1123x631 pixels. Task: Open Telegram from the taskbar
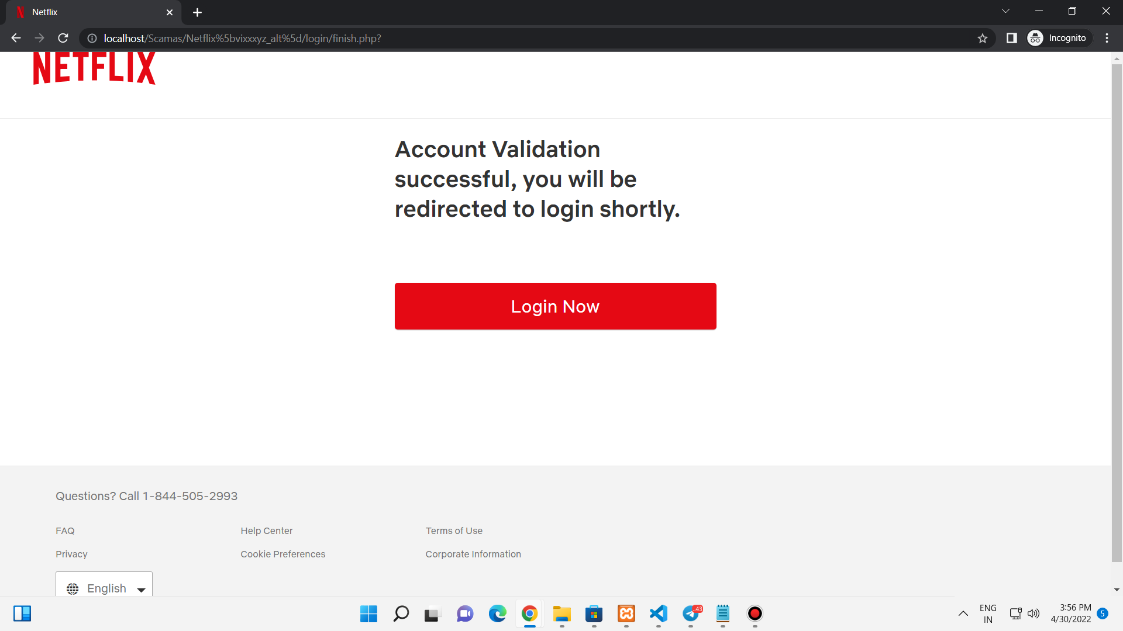[691, 613]
